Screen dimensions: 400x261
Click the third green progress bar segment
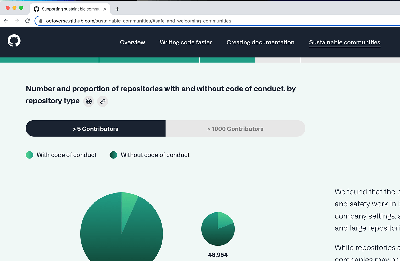click(227, 60)
